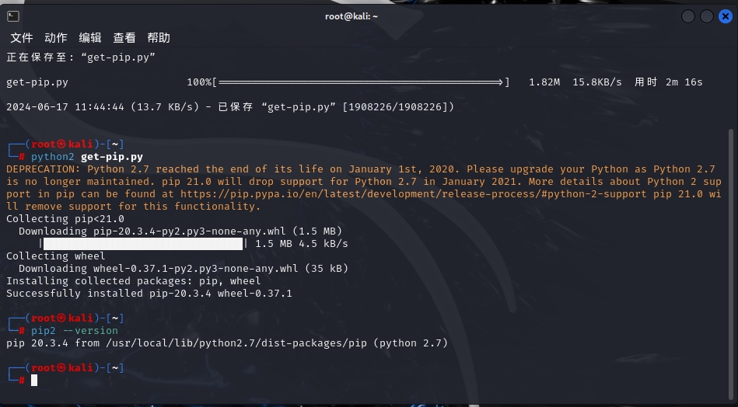Click the 'DEPRECATION: Python 2.7' warning text

(363, 187)
